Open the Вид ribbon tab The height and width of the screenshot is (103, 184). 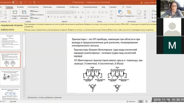tap(103, 7)
